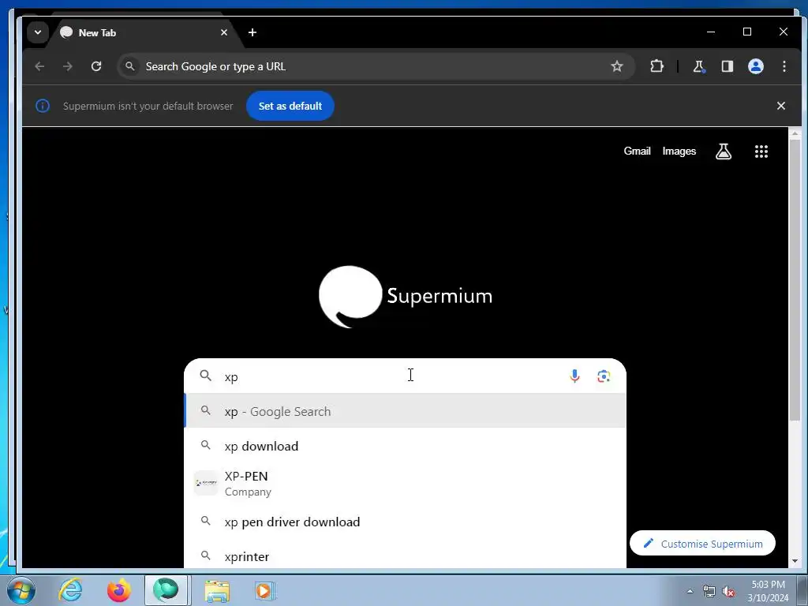The width and height of the screenshot is (808, 606).
Task: Launch Firefox from taskbar
Action: pos(118,590)
